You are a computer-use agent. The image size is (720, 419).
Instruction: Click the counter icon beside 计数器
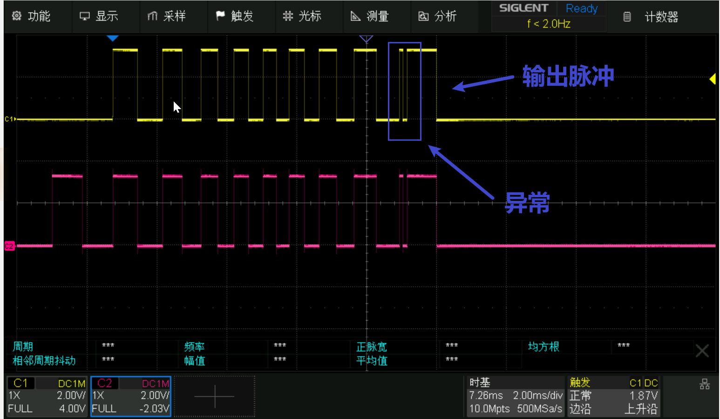627,17
